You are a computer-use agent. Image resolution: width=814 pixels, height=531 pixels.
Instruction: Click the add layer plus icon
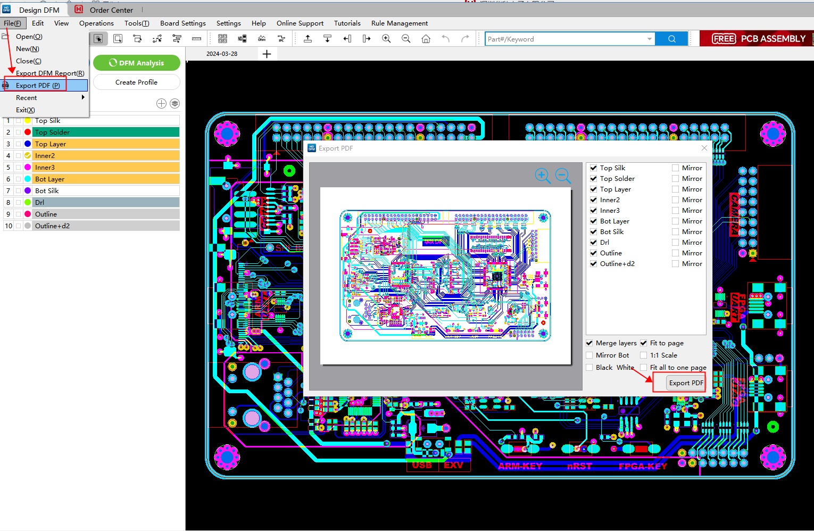[161, 104]
